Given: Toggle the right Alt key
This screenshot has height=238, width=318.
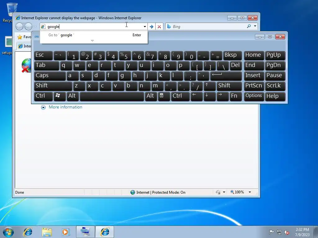Looking at the screenshot, I should [x=151, y=96].
